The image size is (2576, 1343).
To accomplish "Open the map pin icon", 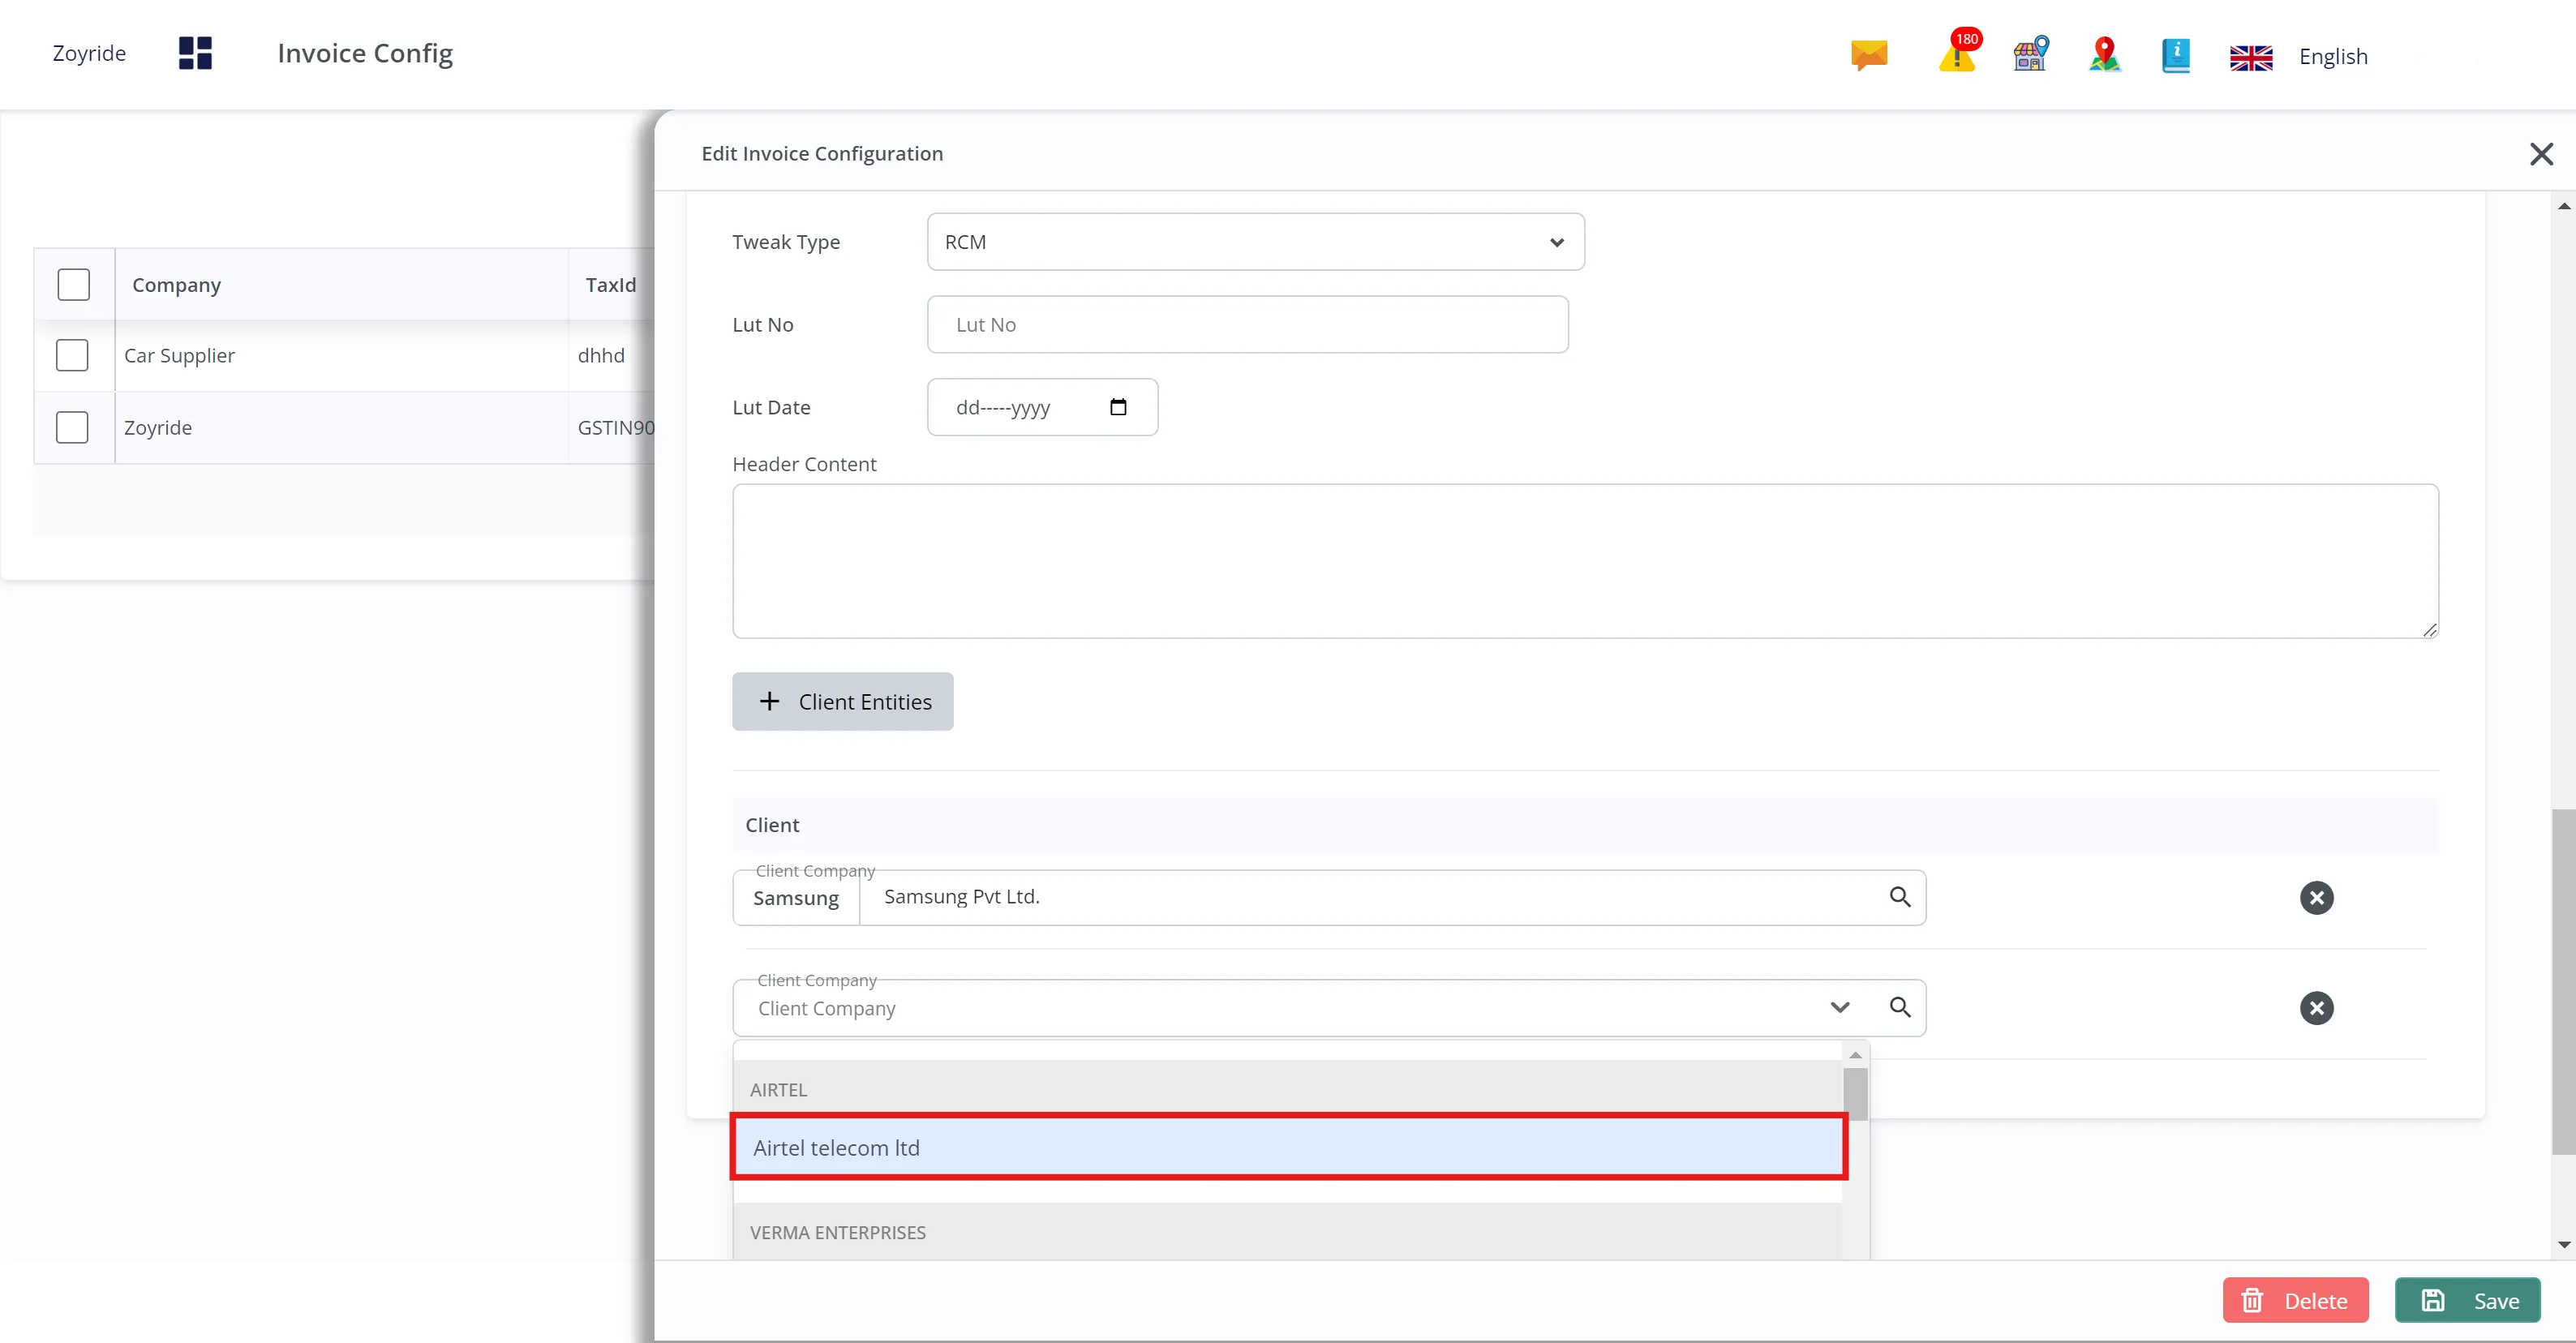I will point(2105,54).
